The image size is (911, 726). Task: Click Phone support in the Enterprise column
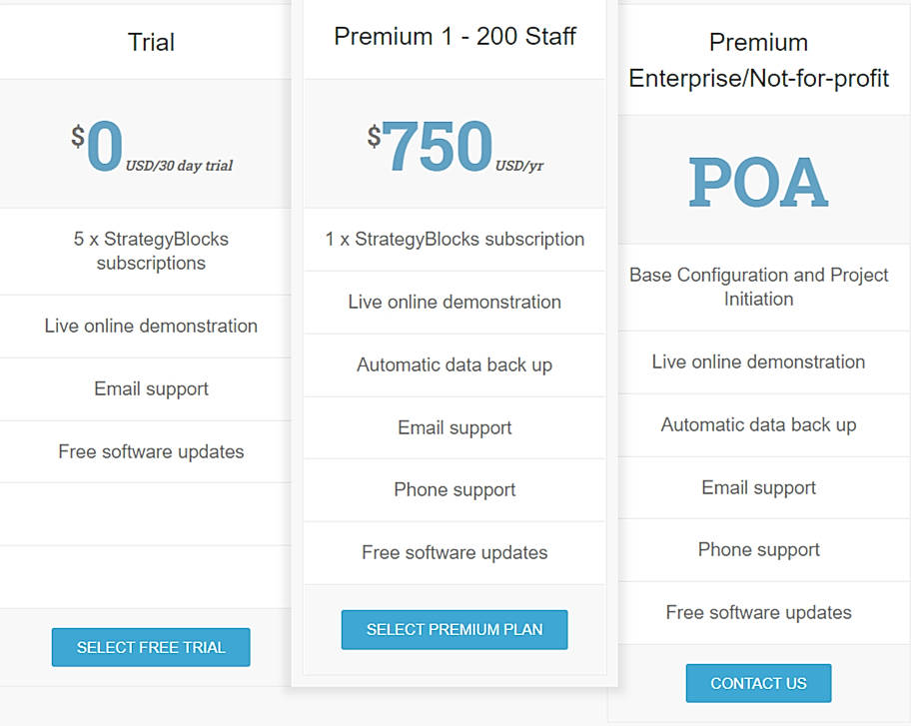coord(758,550)
